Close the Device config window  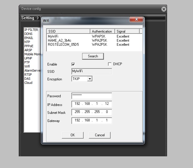tap(164, 9)
